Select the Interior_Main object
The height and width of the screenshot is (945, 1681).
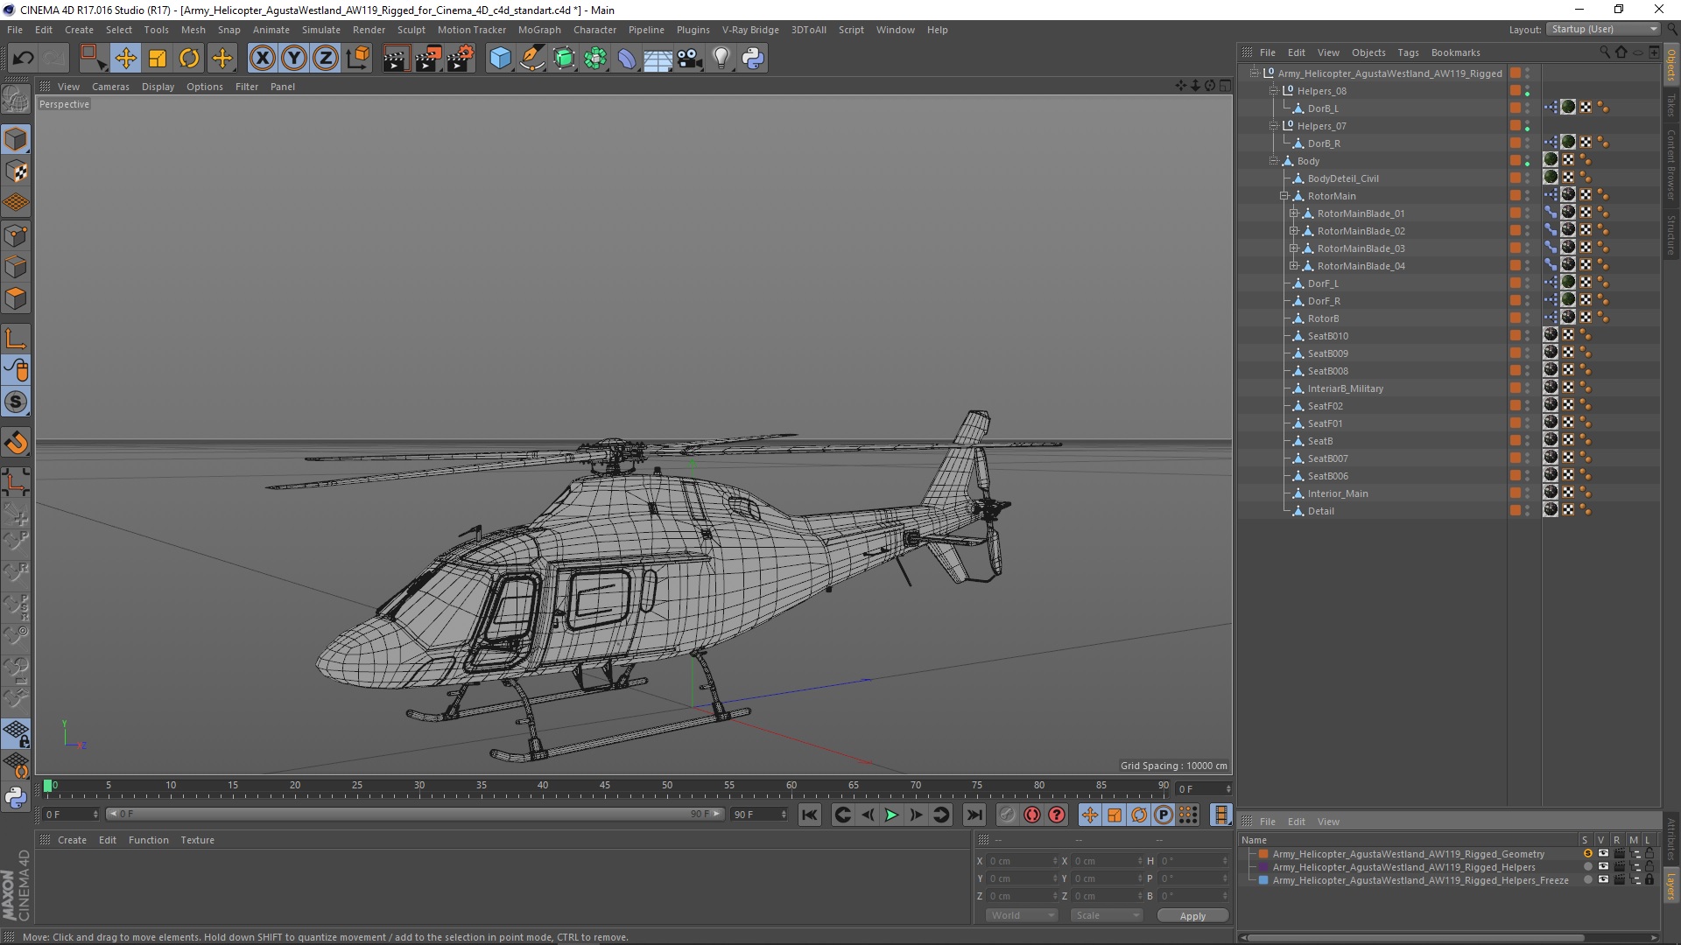[x=1337, y=493]
